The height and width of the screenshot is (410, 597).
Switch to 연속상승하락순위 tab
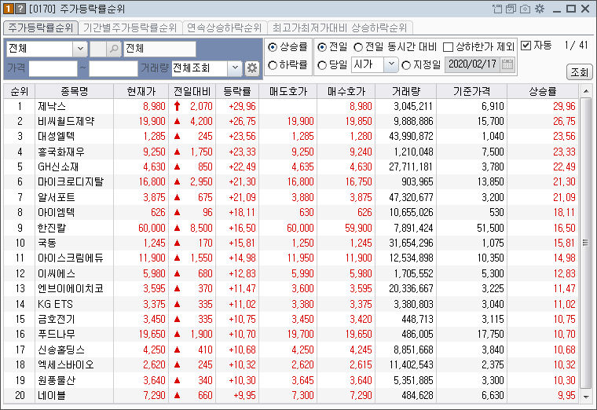click(x=224, y=27)
